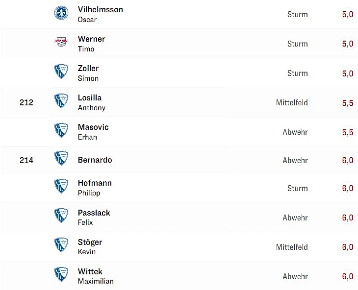
Task: Select player name Zoller
Action: tap(88, 69)
